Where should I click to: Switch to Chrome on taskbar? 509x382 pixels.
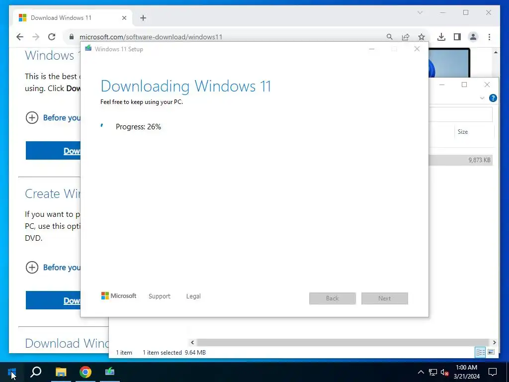85,372
